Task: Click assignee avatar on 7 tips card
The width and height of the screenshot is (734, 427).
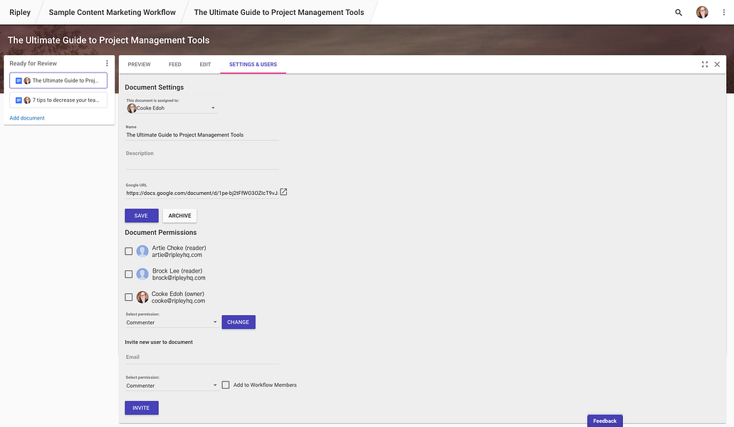Action: click(x=27, y=100)
